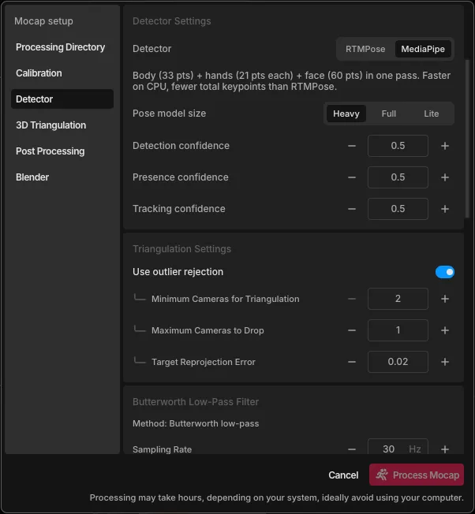Decrease Detection confidence with minus icon
Image resolution: width=475 pixels, height=514 pixels.
tap(352, 146)
